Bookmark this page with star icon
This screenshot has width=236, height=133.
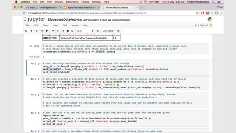197,13
